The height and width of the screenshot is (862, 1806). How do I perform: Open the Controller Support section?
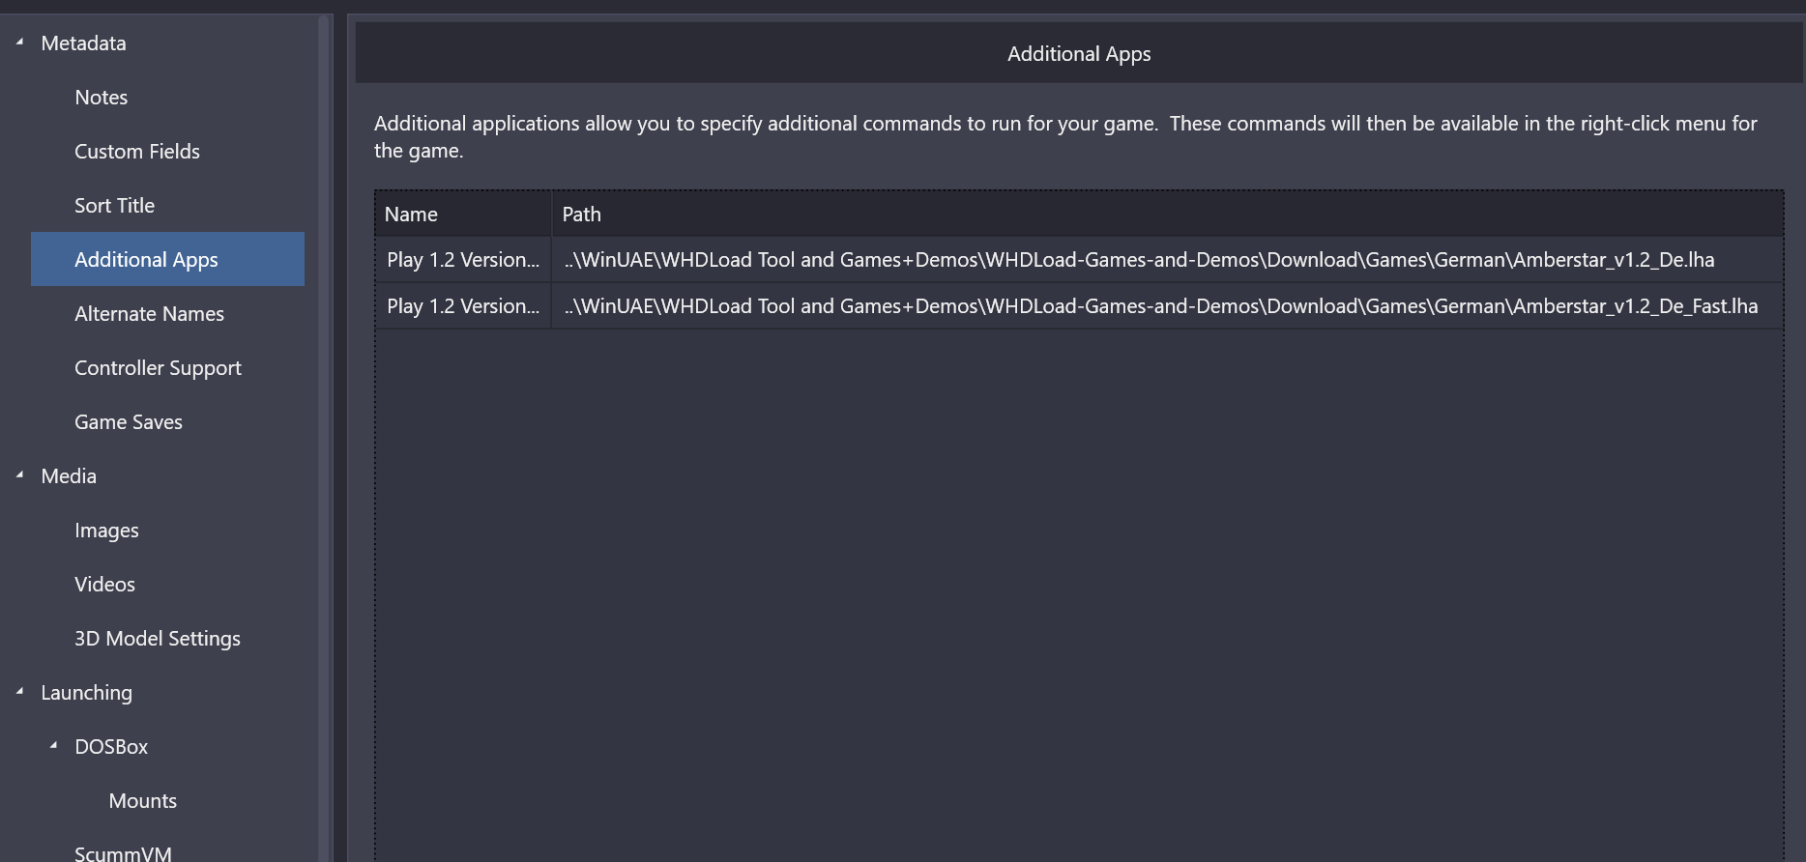click(x=159, y=367)
